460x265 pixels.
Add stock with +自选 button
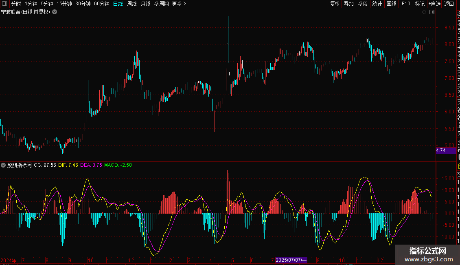point(434,4)
